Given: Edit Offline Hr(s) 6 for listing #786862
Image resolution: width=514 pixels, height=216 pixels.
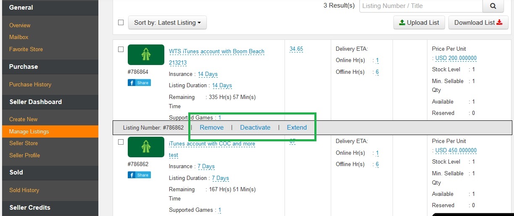Looking at the screenshot, I should coord(377,164).
